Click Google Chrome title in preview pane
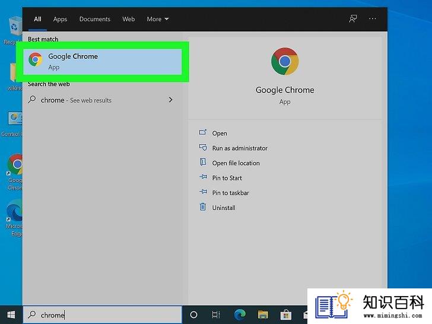Viewport: 432px width, 324px height. [285, 90]
